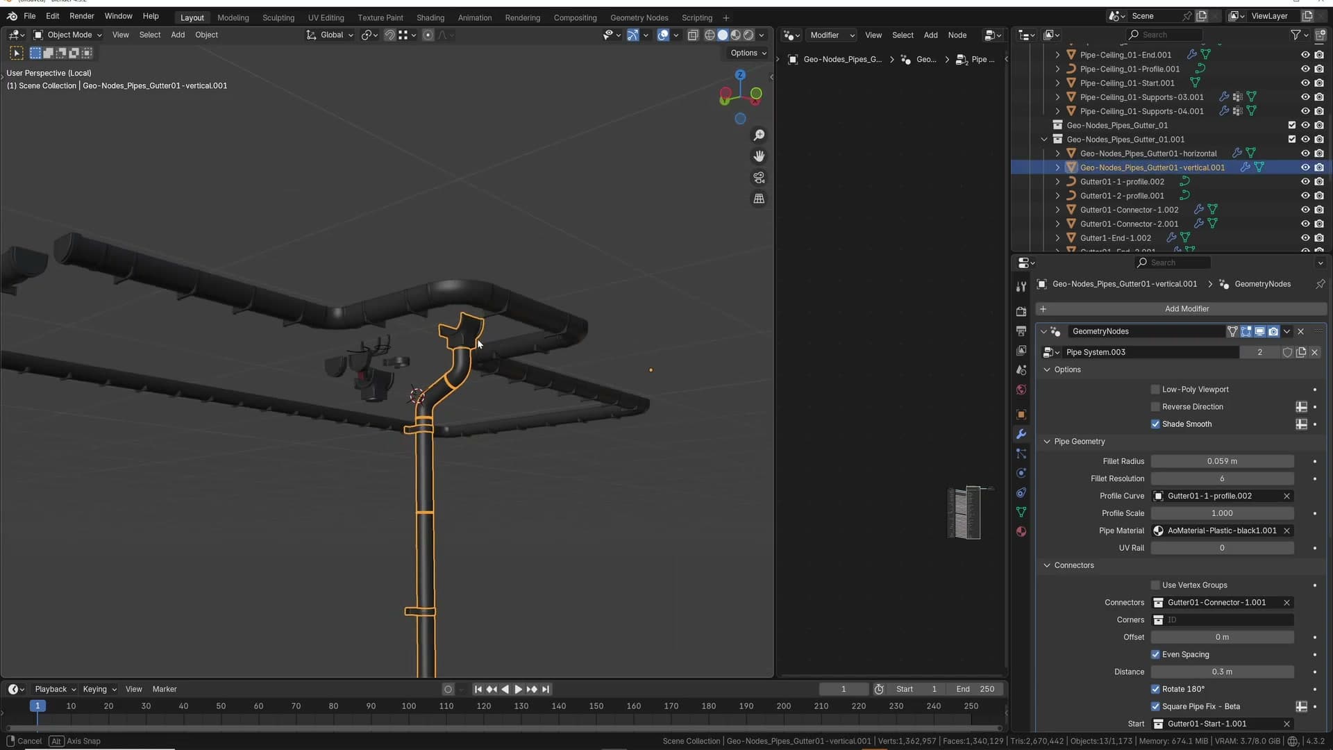Enable Low-Poly Viewport checkbox
The image size is (1333, 750).
(1155, 390)
